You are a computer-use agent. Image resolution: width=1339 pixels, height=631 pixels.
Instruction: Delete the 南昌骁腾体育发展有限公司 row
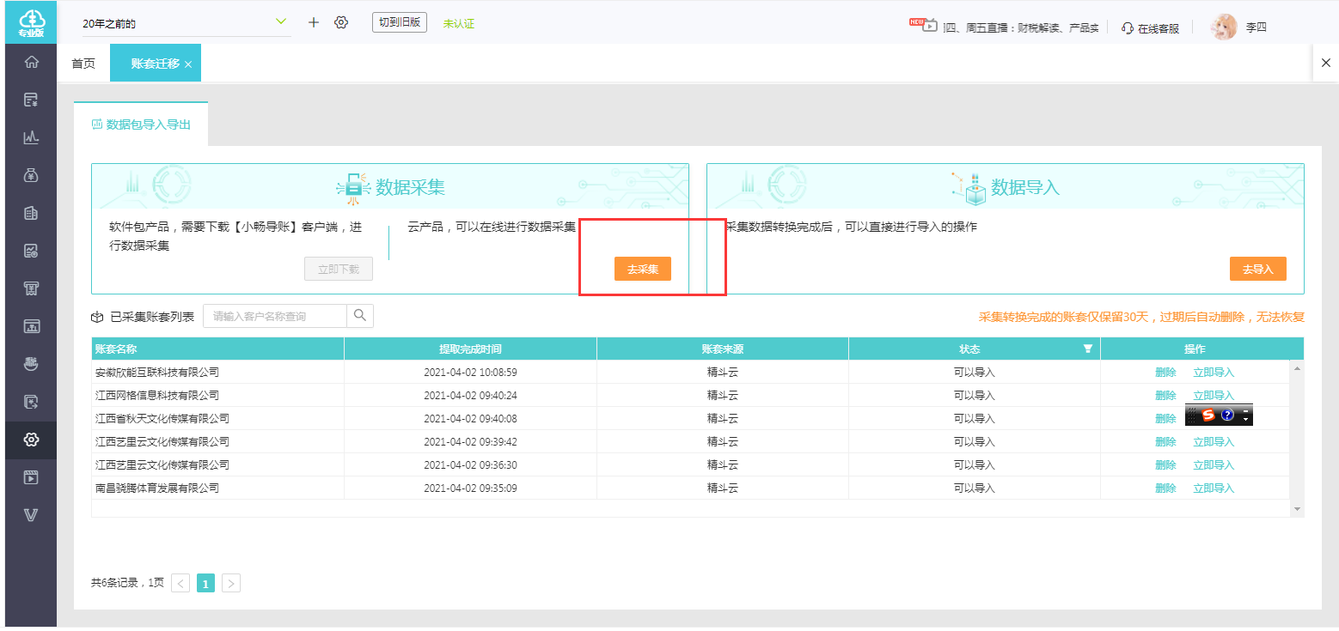point(1165,488)
